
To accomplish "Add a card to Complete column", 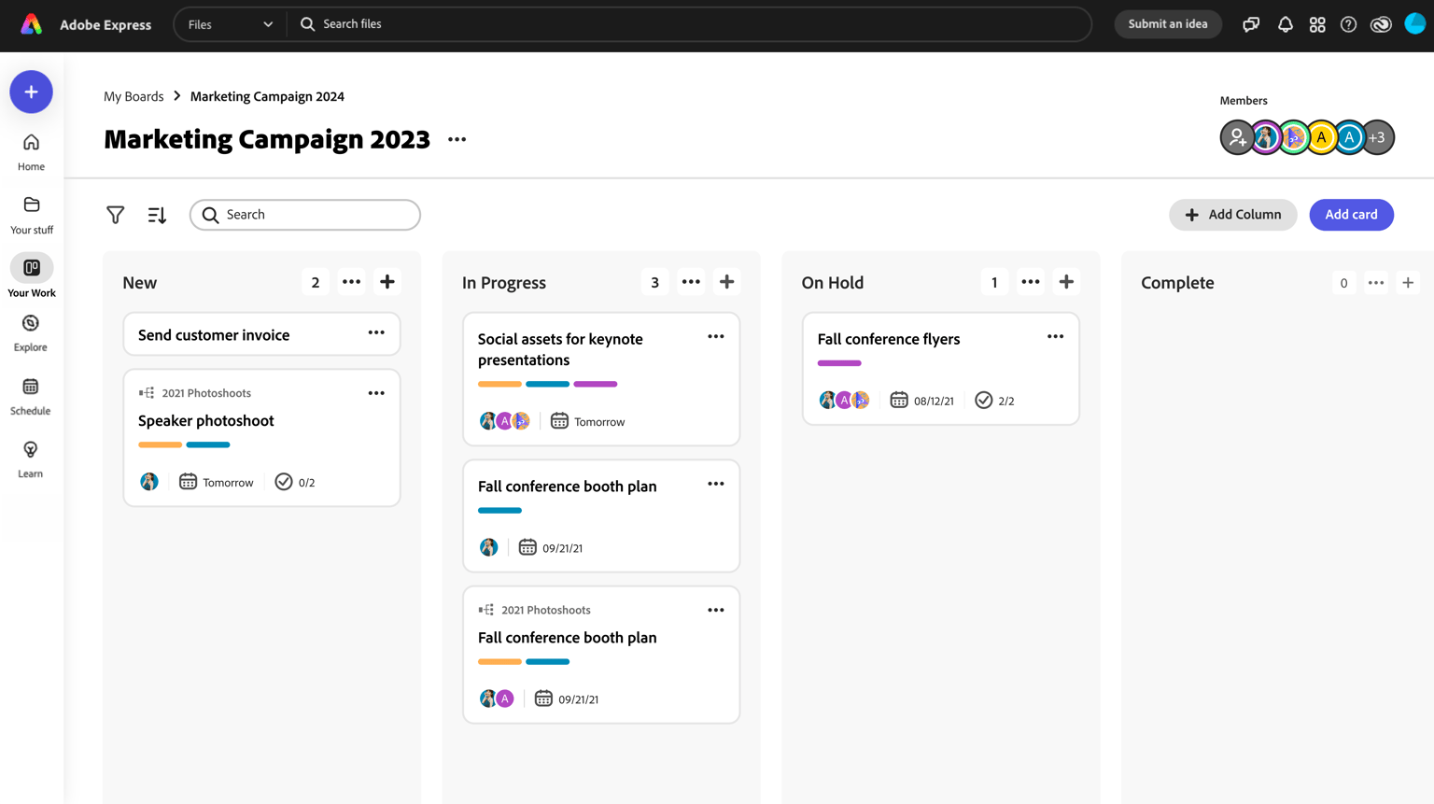I will click(1408, 283).
